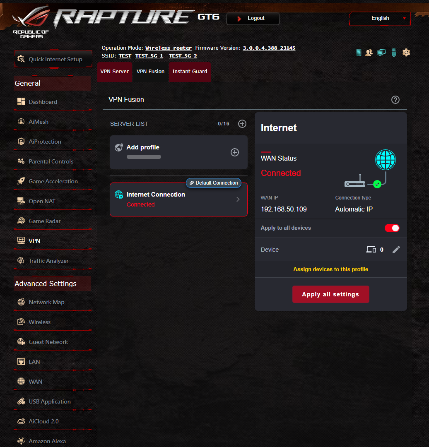Viewport: 429px width, 447px height.
Task: Open the connected clients monitor icon
Action: click(381, 52)
